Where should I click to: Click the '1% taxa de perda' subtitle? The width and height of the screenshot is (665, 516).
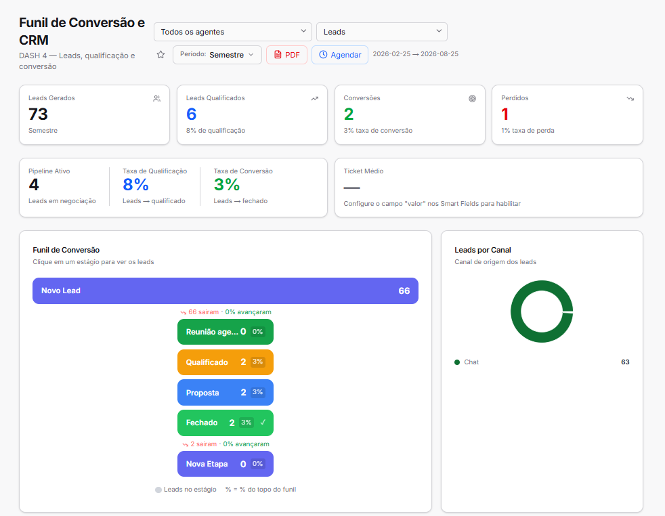528,131
